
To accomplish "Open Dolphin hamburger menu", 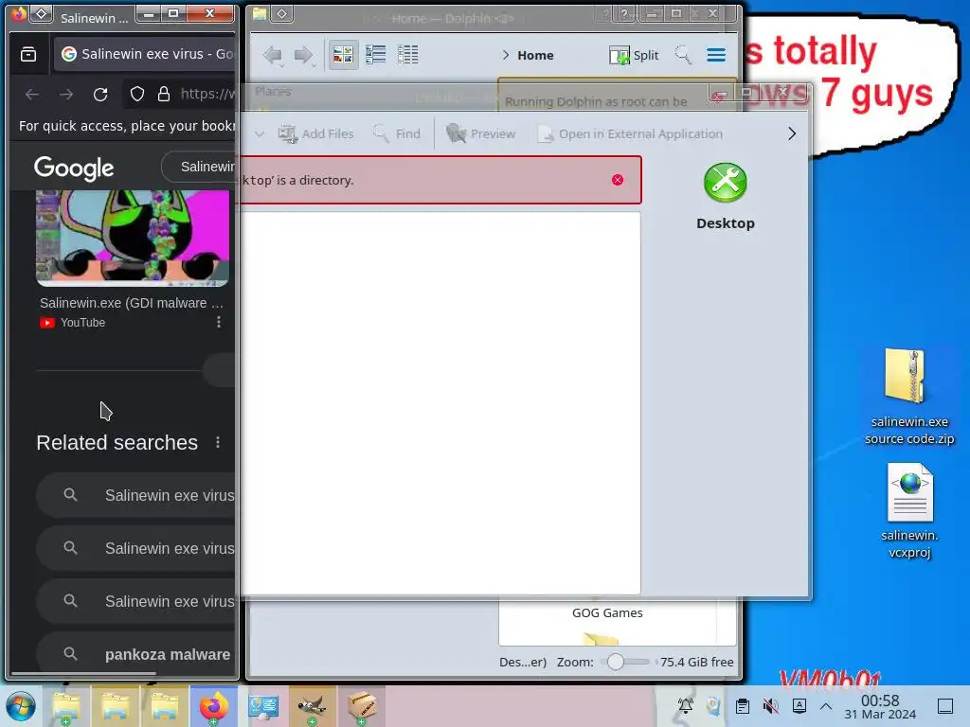I will point(716,55).
